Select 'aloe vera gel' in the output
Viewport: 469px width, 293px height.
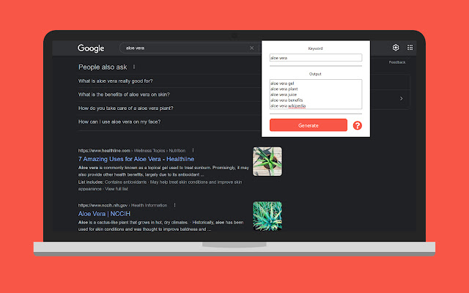click(x=282, y=84)
